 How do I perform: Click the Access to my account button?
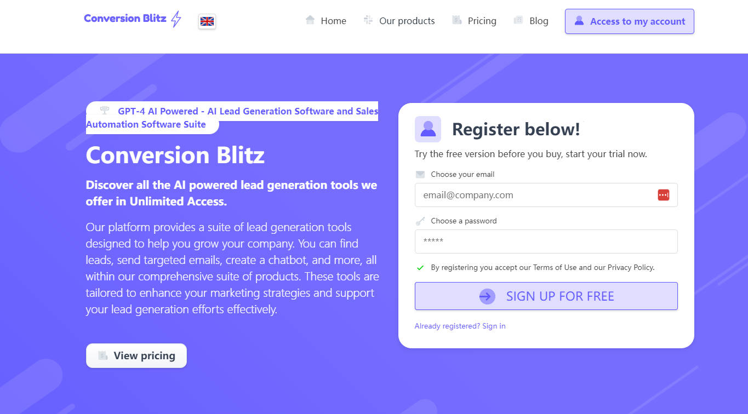point(629,21)
